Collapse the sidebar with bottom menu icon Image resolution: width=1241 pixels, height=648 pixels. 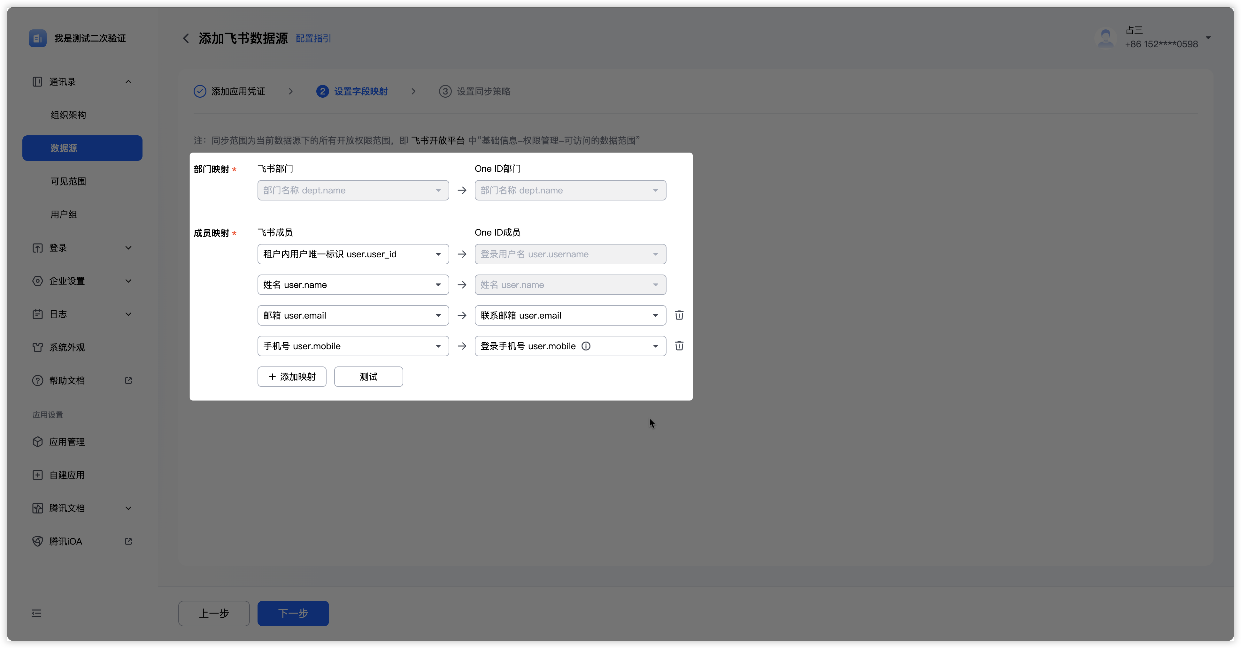tap(37, 613)
